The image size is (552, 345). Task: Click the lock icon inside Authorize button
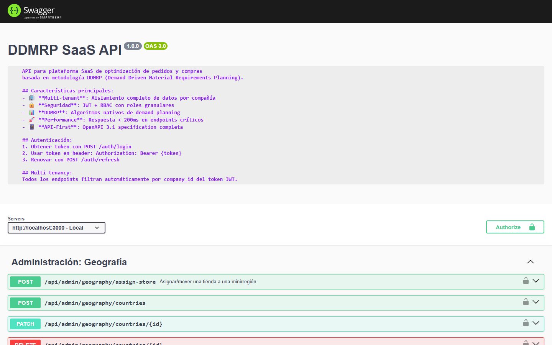coord(532,227)
